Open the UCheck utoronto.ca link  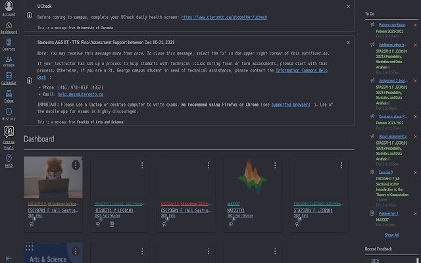(x=224, y=17)
